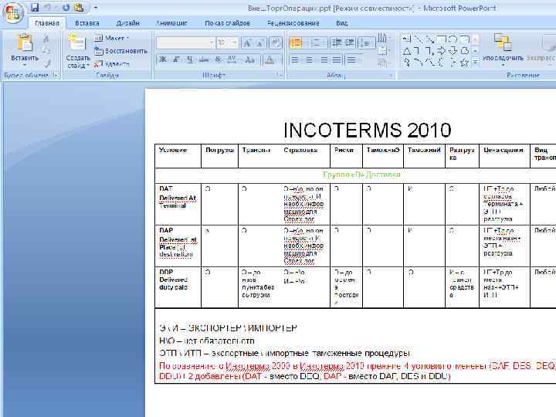The width and height of the screenshot is (556, 417).
Task: Align text to the right
Action: coord(324,60)
